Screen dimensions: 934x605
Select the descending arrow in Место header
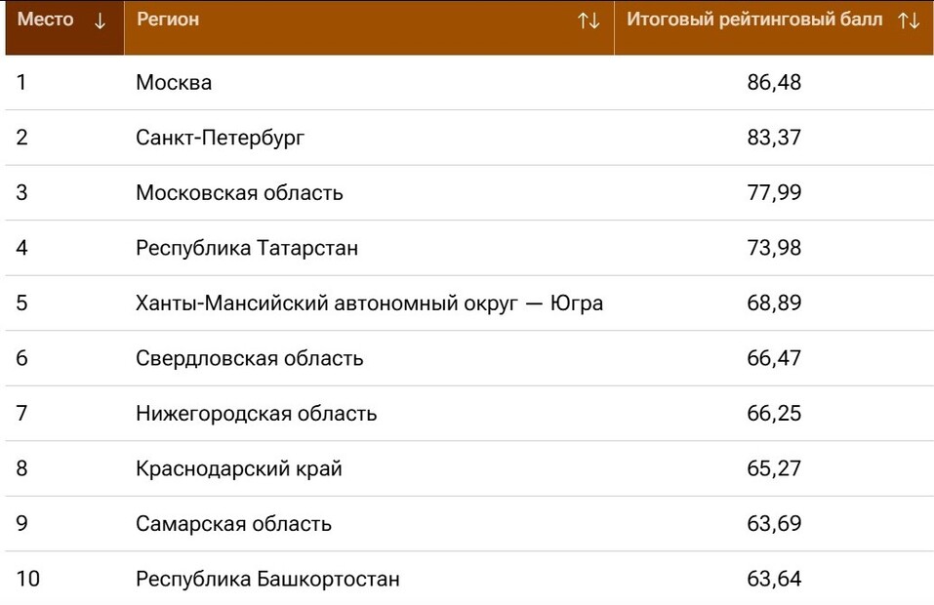(101, 19)
